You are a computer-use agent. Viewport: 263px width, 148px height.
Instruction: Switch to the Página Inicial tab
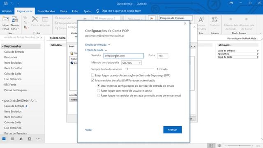[25, 11]
